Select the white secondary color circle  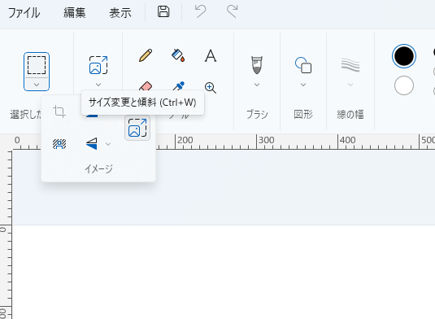(x=404, y=85)
